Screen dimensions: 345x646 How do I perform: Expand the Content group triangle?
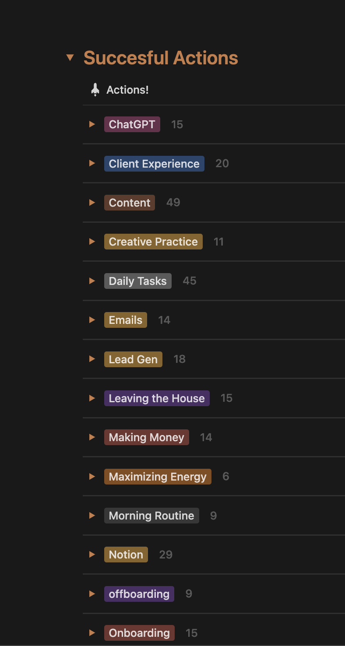92,203
